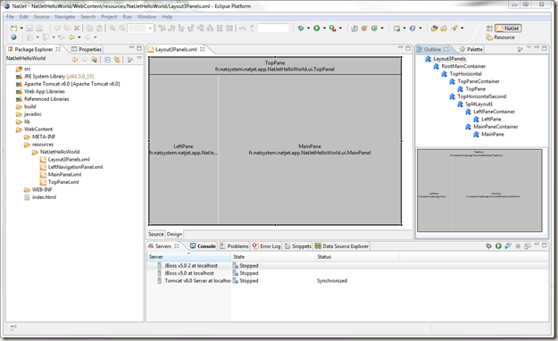558x341 pixels.
Task: Switch to the Resource perspective
Action: pos(500,37)
